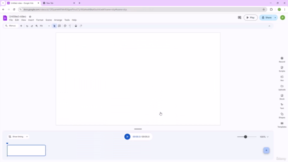Viewport: 288px width, 162px height.
Task: Click the add new scene plus toolbar icon
Action: [x=21, y=26]
